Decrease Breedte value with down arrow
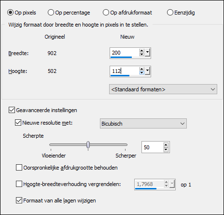224x215 pixels. [141, 55]
